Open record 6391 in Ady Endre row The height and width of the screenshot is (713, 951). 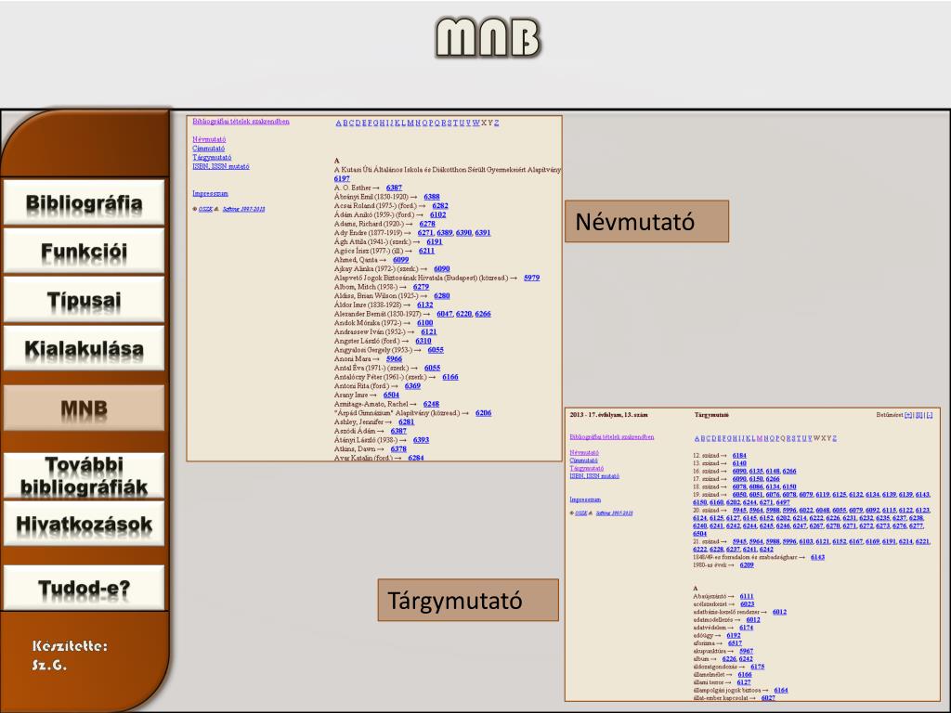coord(483,233)
